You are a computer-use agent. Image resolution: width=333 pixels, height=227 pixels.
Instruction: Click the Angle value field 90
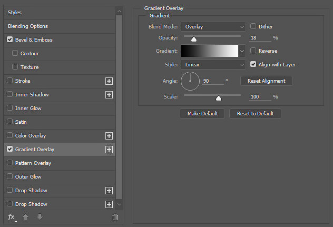[213, 81]
